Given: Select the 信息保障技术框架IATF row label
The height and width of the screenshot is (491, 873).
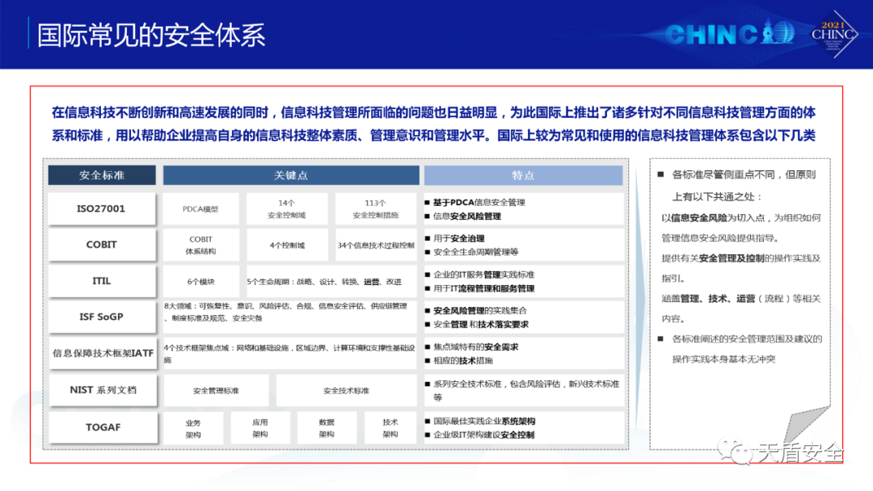Looking at the screenshot, I should pos(103,353).
